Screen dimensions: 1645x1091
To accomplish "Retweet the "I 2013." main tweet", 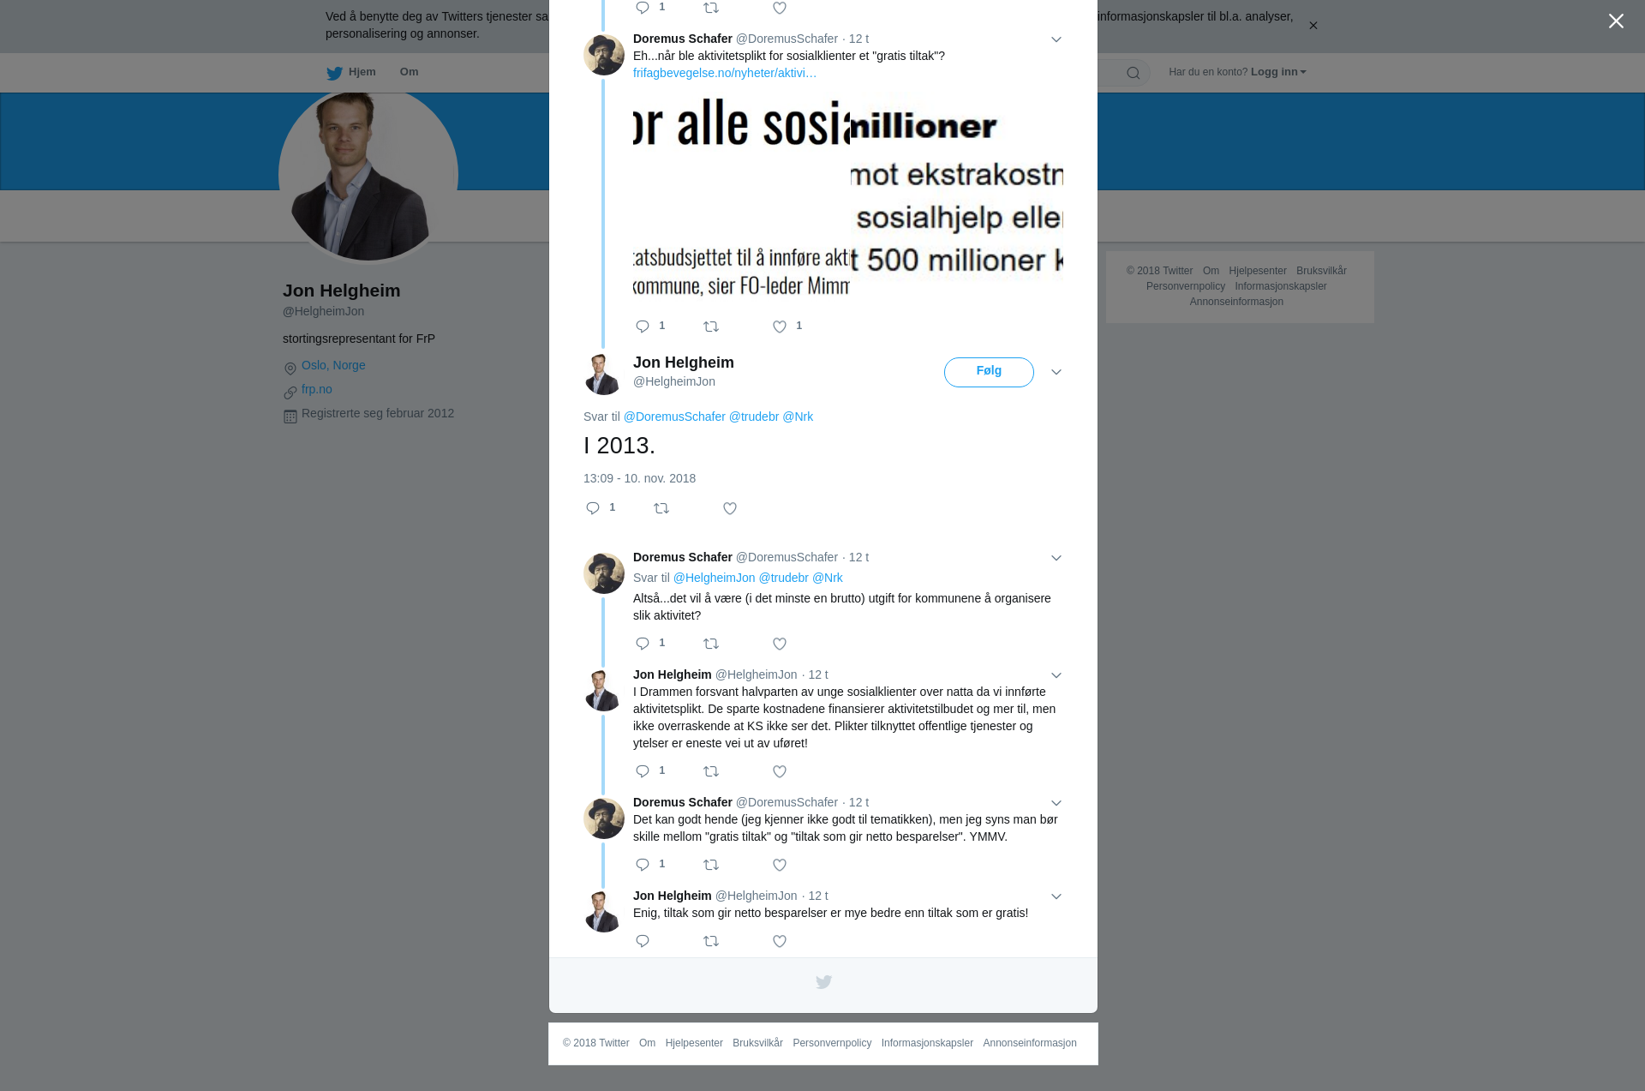I will [x=661, y=509].
